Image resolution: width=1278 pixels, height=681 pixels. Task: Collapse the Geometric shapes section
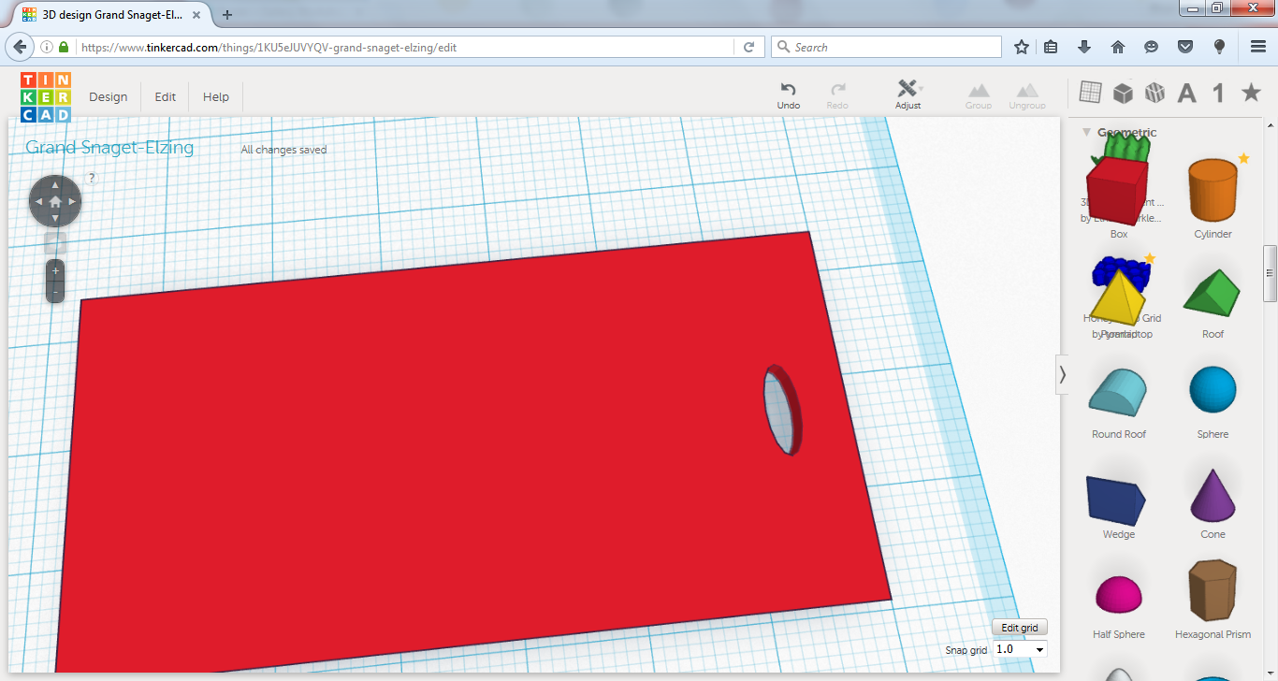pos(1086,132)
